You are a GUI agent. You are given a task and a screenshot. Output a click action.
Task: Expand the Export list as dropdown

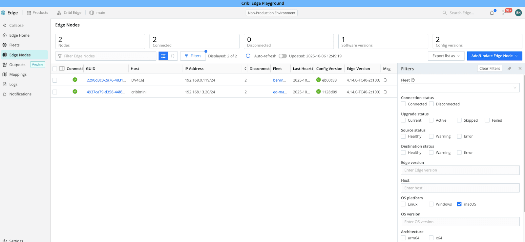(x=446, y=56)
